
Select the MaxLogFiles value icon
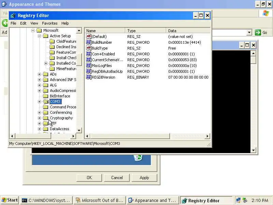click(89, 65)
